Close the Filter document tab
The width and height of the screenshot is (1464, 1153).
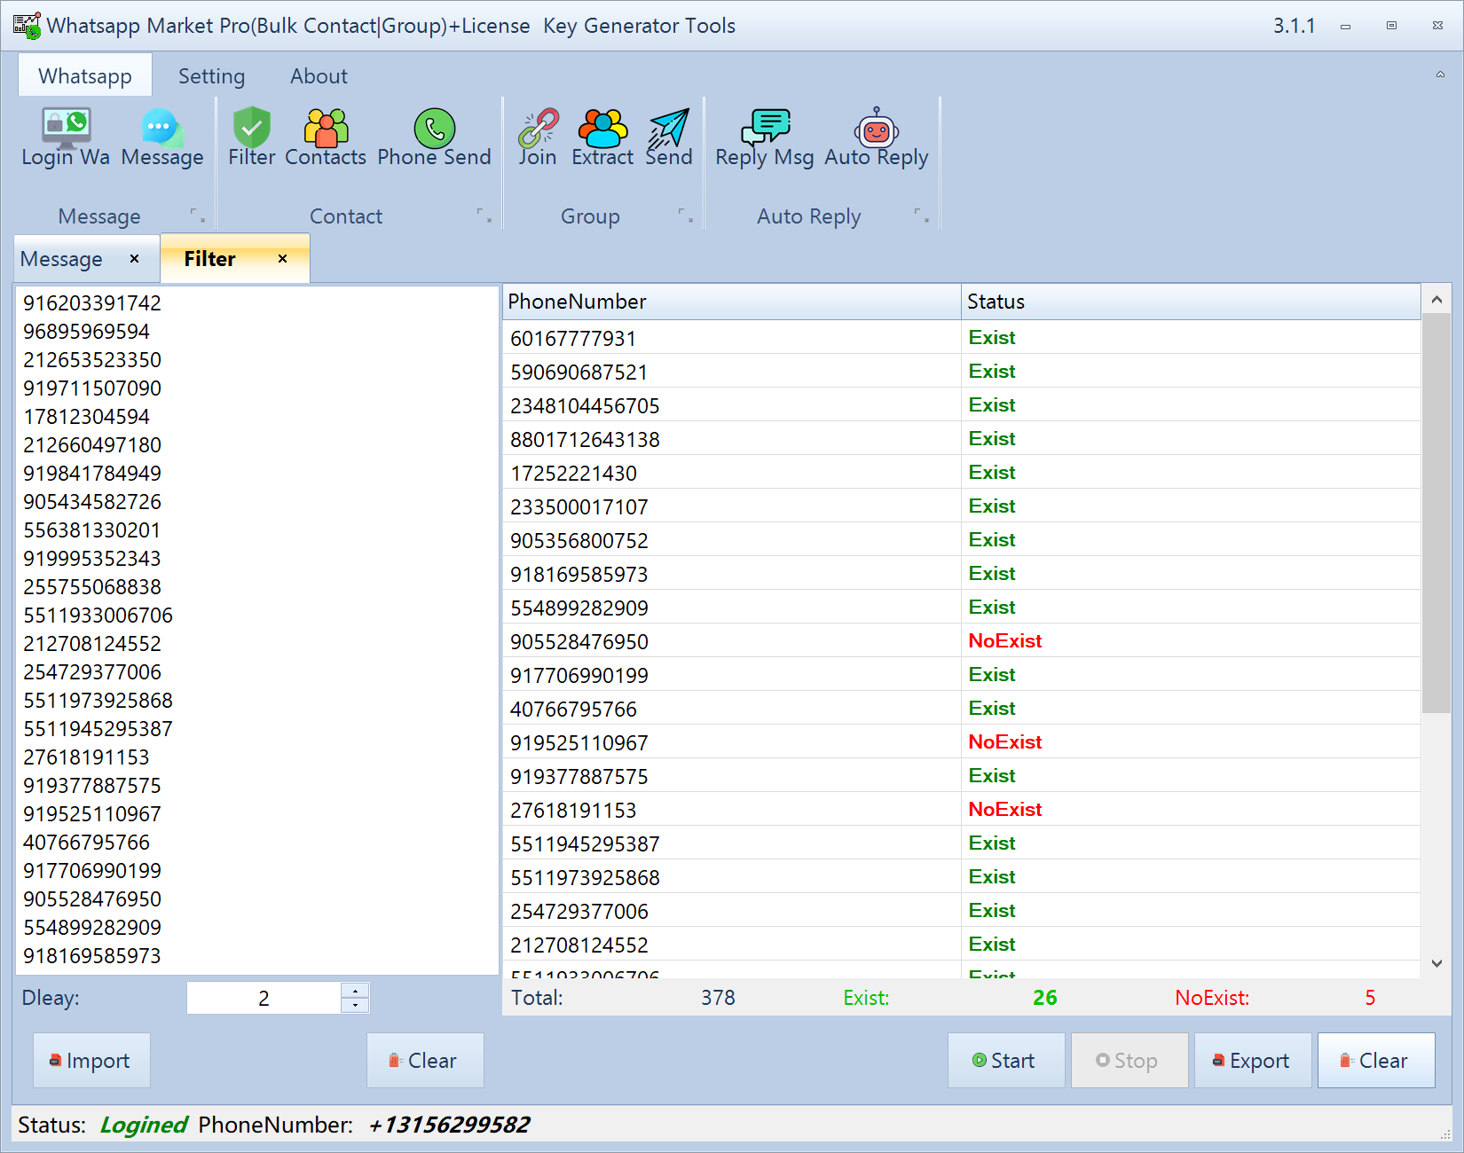pos(283,259)
